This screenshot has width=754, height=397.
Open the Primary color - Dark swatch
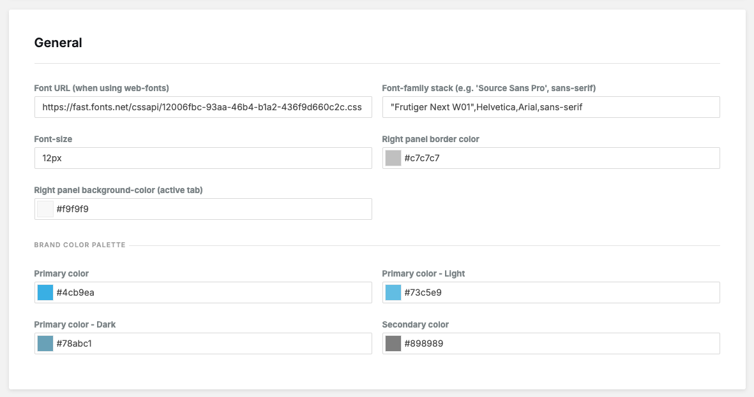(x=45, y=343)
